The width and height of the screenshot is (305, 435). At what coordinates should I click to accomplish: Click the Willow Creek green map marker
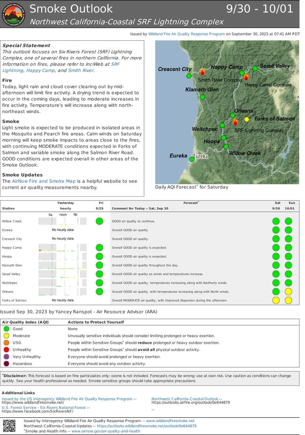pos(226,146)
